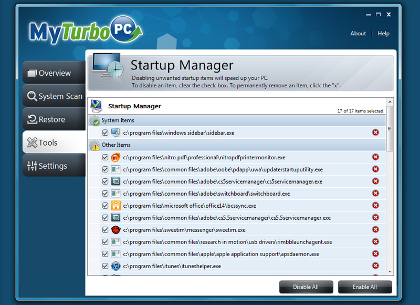
Task: Click the iTunes helper music icon
Action: click(x=116, y=266)
